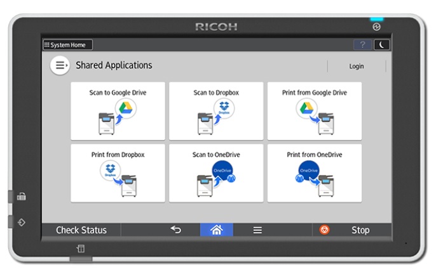Open the Scan to OneDrive app

click(x=216, y=173)
